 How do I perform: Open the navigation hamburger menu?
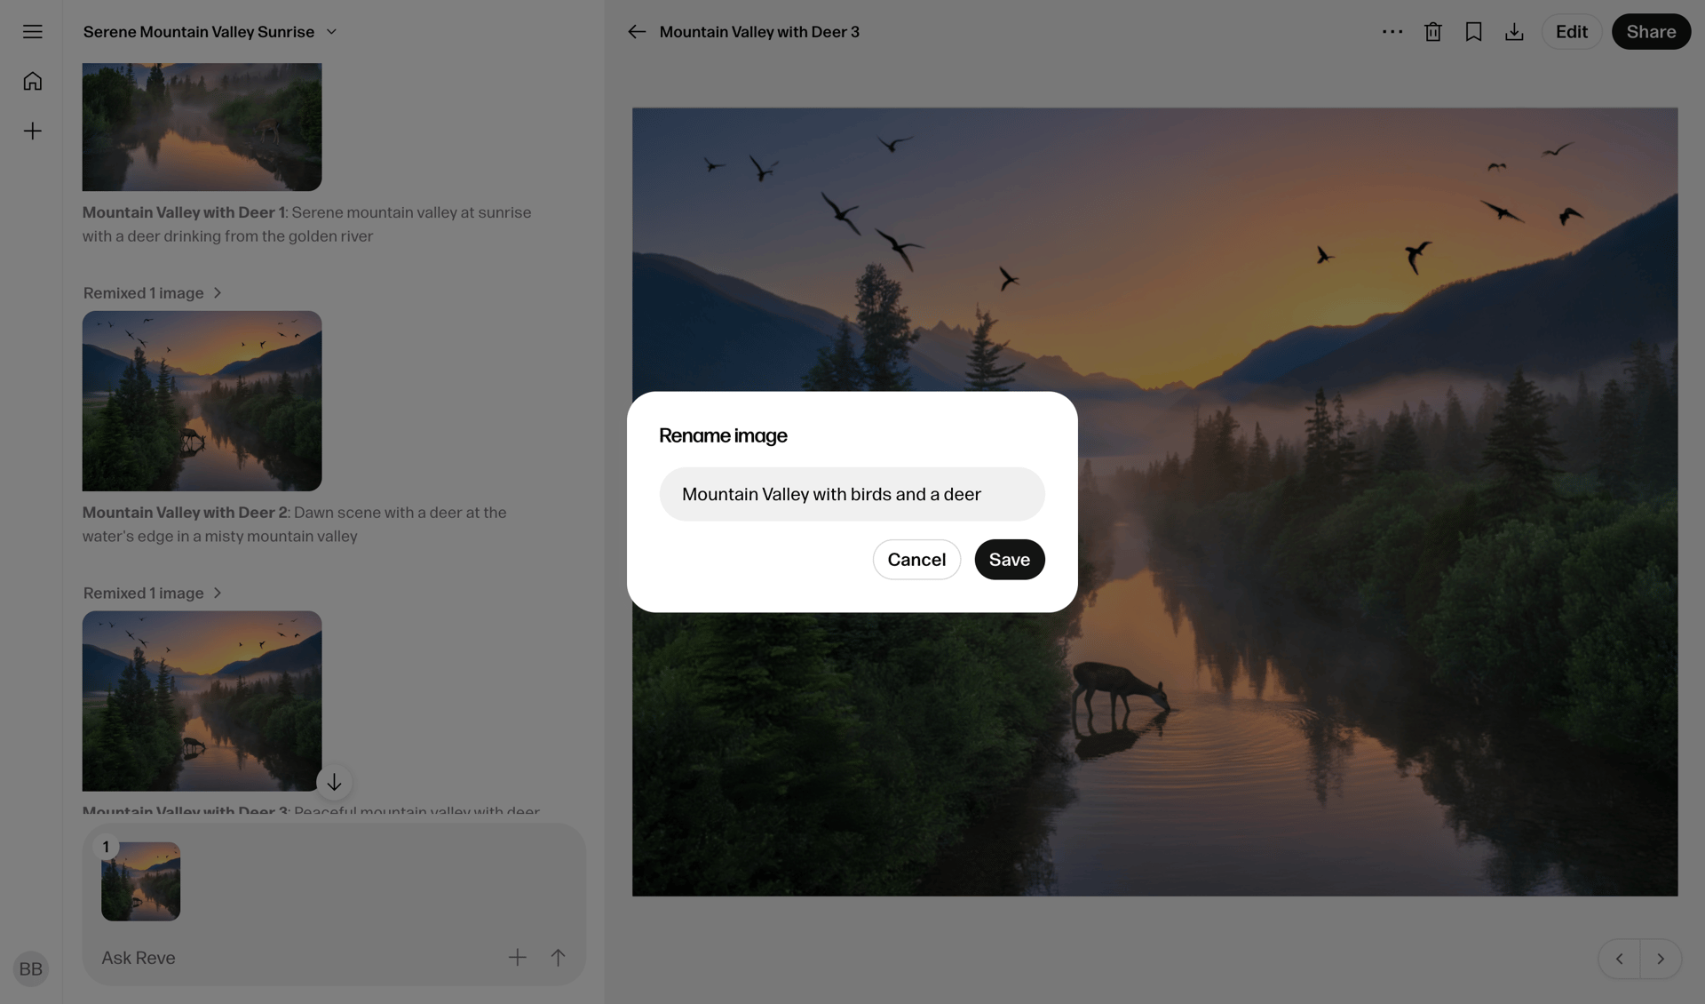(x=32, y=31)
